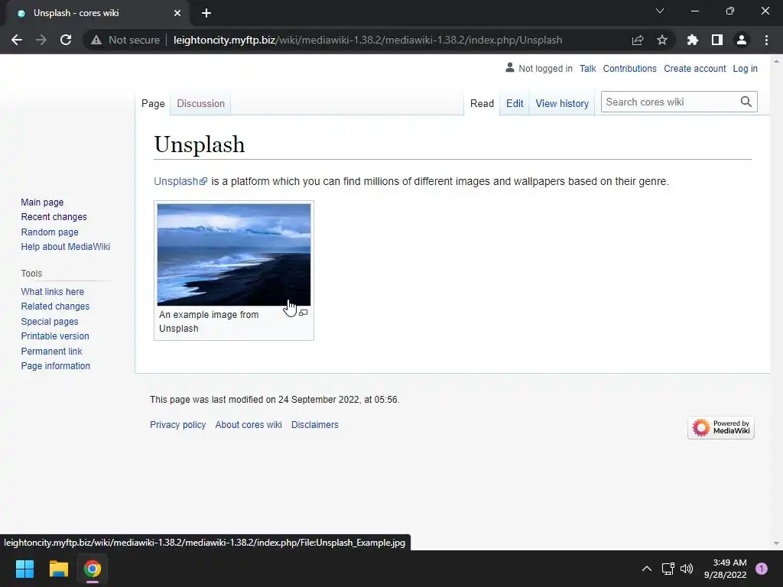Click the Chrome taskbar icon

(x=93, y=569)
